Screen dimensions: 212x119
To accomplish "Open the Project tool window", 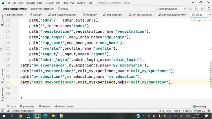I will [x=2, y=20].
